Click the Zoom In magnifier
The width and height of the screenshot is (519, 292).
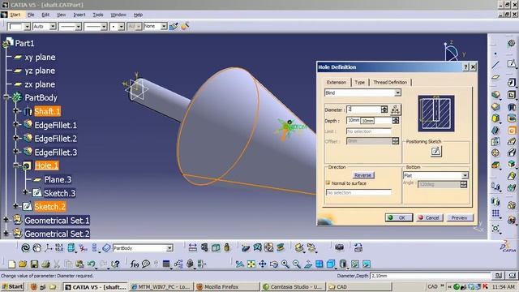285,264
